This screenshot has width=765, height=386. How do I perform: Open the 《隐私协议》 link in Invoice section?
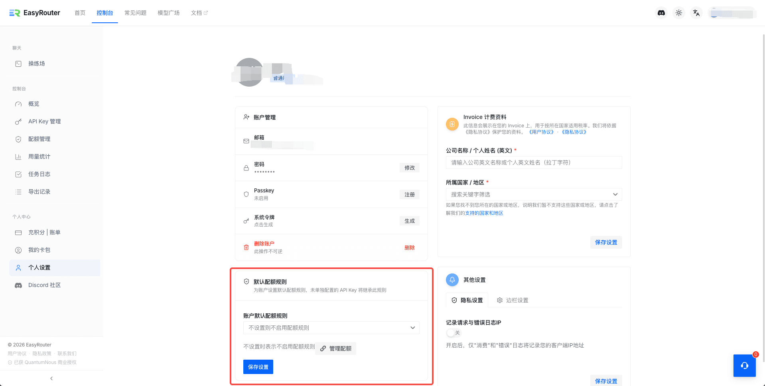[574, 132]
